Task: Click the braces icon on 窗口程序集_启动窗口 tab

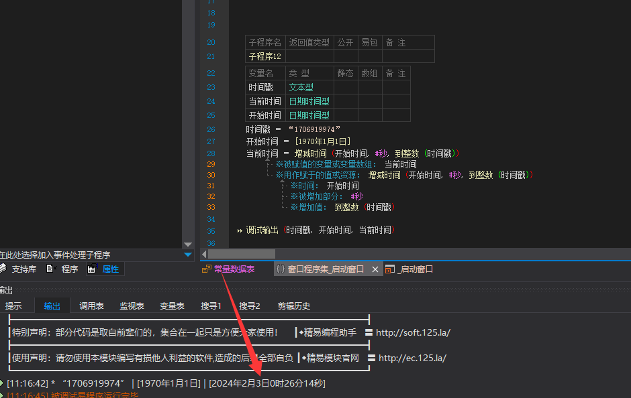Action: click(280, 269)
